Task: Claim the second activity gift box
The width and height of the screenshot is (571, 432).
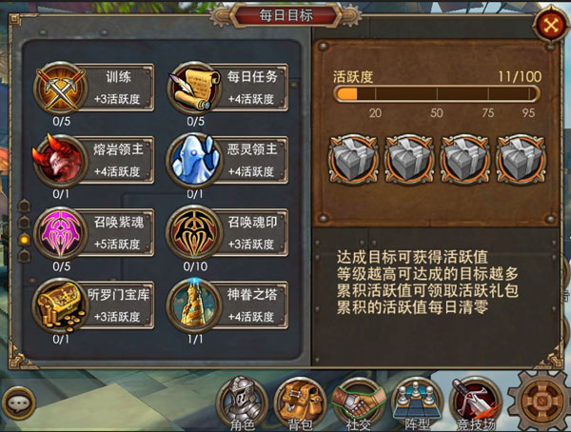Action: [x=409, y=159]
